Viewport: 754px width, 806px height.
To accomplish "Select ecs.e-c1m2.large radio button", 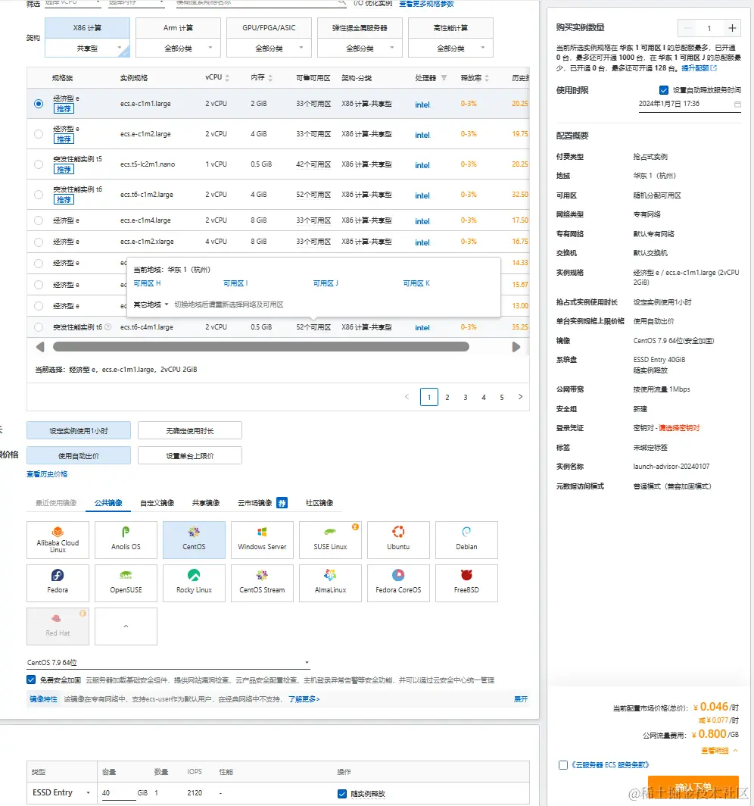I will click(x=39, y=134).
